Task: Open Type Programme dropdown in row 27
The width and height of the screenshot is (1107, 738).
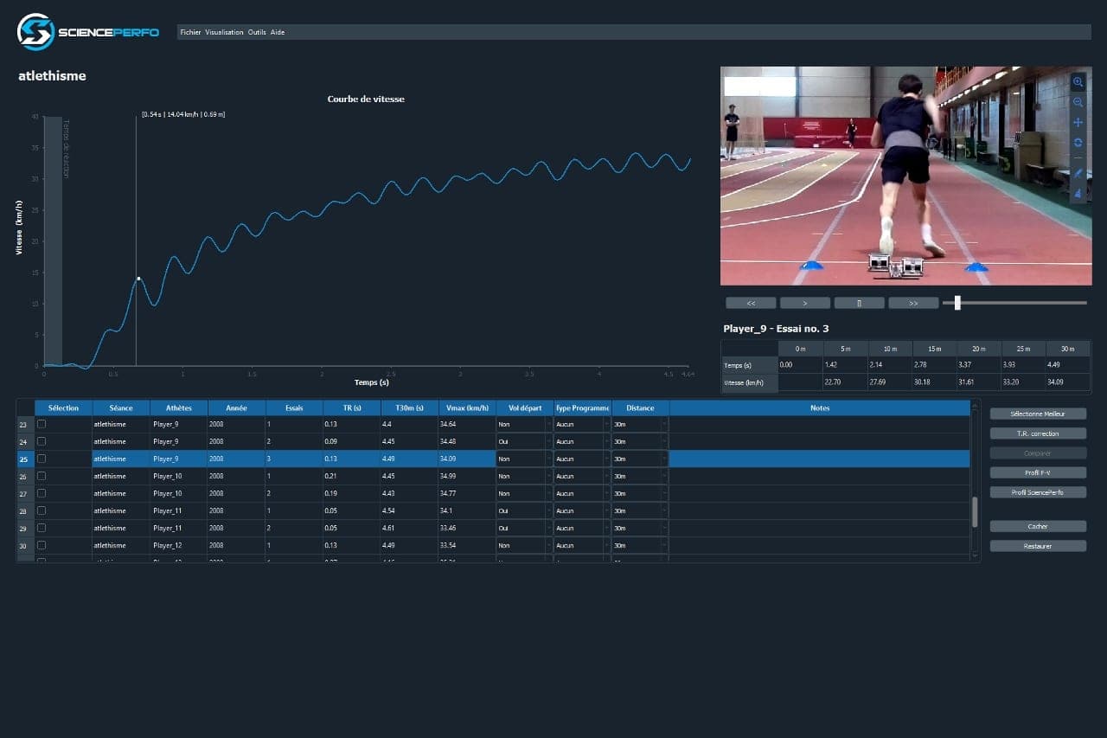Action: click(x=582, y=493)
